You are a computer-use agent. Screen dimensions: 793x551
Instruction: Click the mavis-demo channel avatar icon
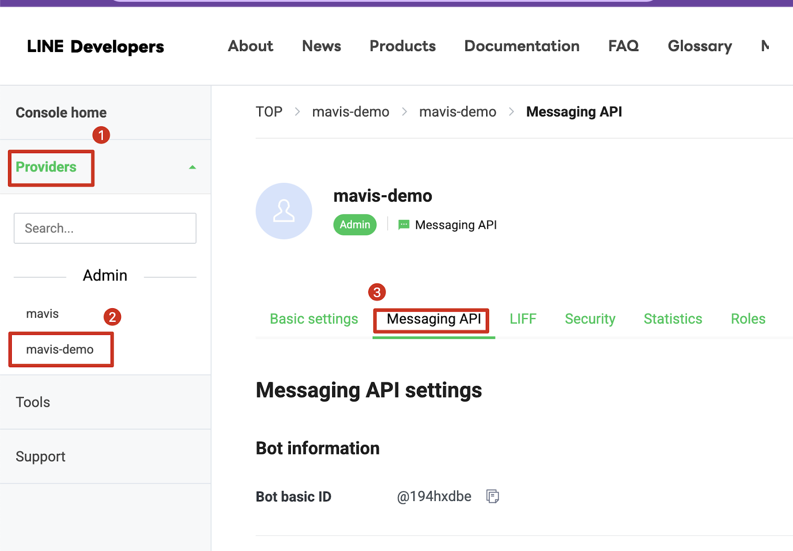pos(284,211)
